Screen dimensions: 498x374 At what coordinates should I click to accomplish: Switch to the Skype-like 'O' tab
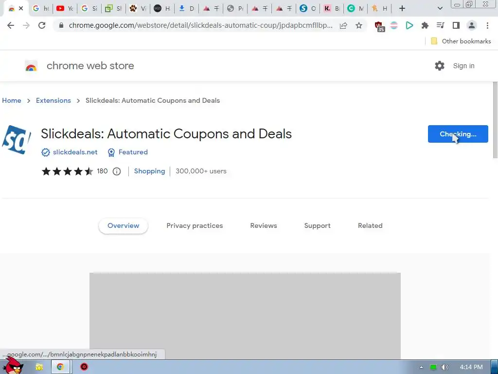point(308,9)
